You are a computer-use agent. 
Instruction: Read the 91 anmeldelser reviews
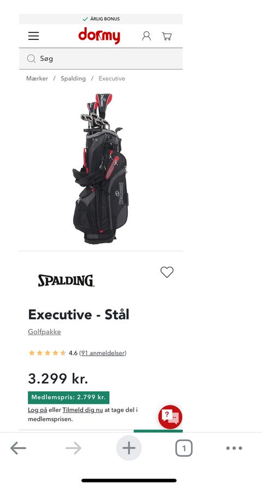103,353
